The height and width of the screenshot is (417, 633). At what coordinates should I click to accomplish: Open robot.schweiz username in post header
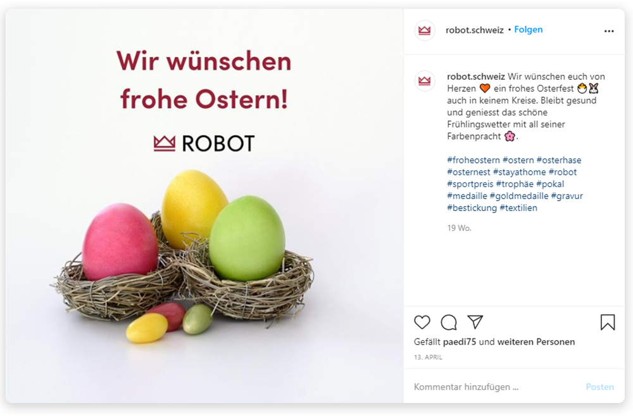[x=474, y=30]
